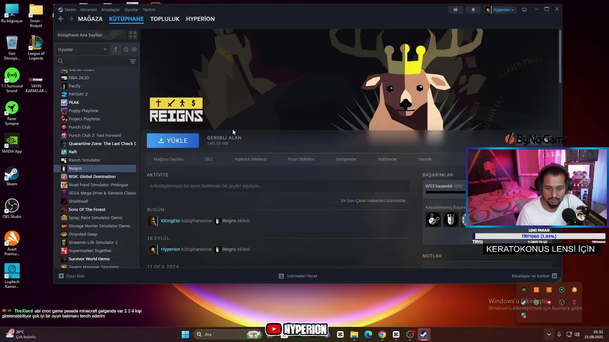Install Reigns with the YÜKLE button

tap(173, 141)
